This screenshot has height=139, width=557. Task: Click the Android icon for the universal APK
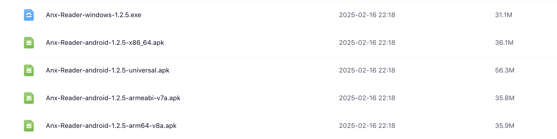click(x=29, y=70)
